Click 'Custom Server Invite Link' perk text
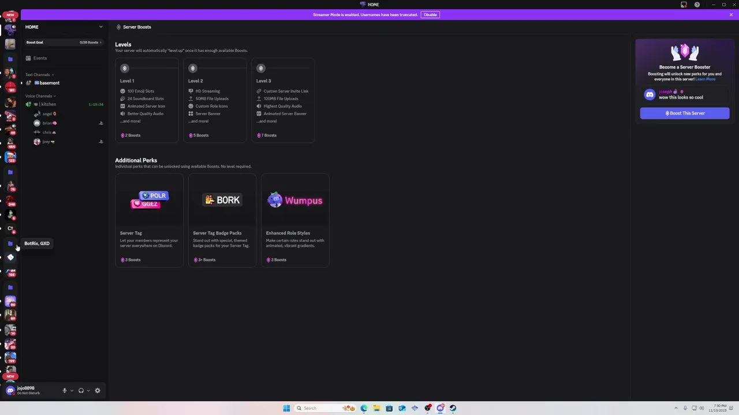 click(x=286, y=91)
